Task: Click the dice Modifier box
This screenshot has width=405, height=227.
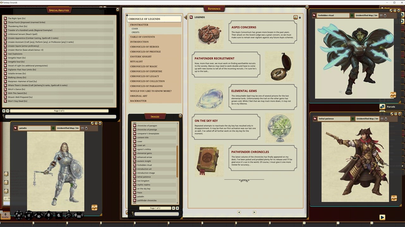Action: click(5, 215)
